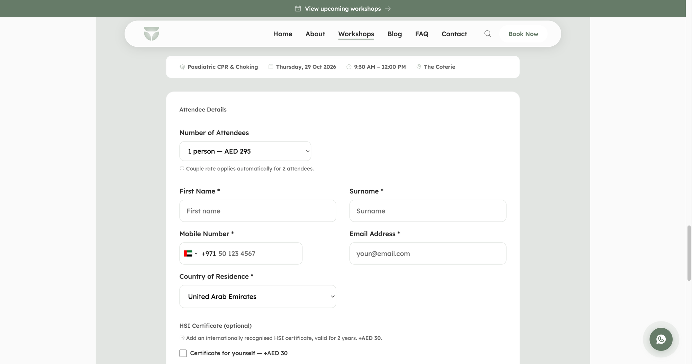Viewport: 692px width, 364px height.
Task: Click certificate icon beside HSI description
Action: pos(182,338)
